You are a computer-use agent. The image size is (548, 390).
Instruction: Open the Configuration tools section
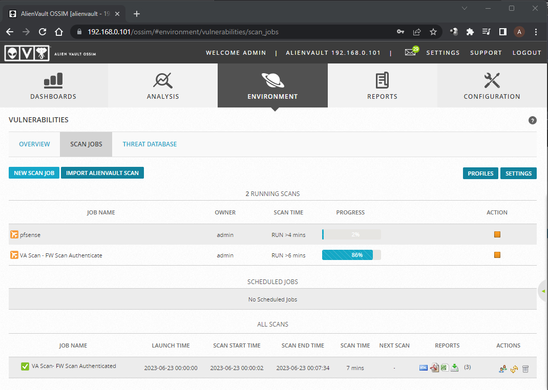(x=492, y=86)
